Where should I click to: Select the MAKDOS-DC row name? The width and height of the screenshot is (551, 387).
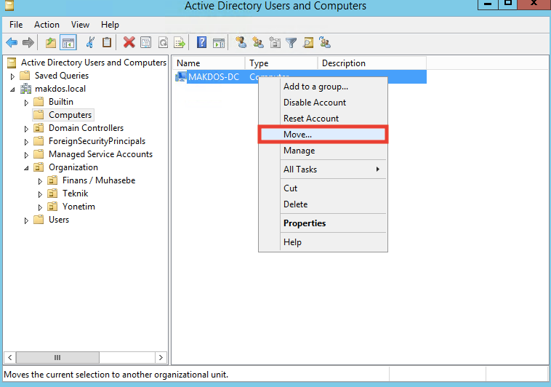point(214,76)
